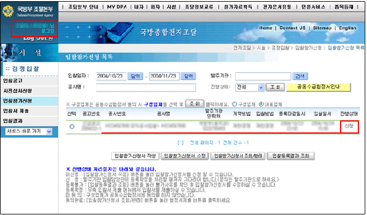Open the 조달본부 안내 menu
This screenshot has width=367, height=215.
click(83, 7)
